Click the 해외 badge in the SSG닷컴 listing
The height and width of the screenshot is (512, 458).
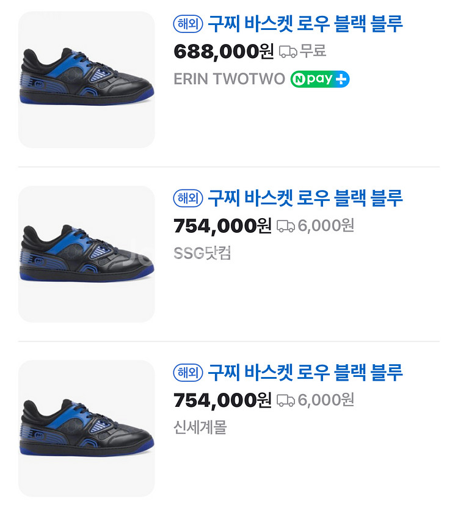(188, 198)
